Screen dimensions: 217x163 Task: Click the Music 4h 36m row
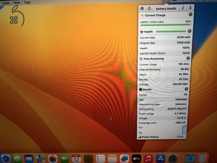click(164, 74)
